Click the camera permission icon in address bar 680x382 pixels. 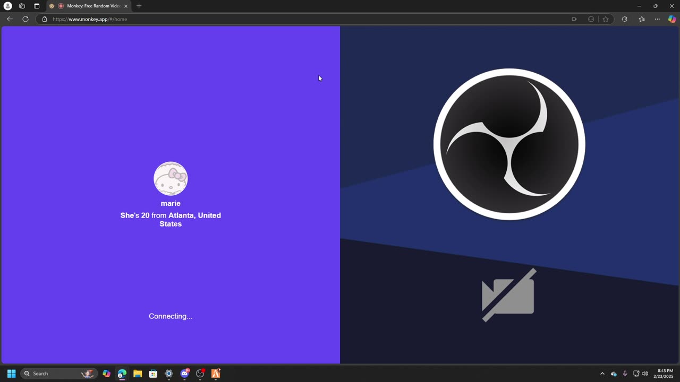click(574, 19)
